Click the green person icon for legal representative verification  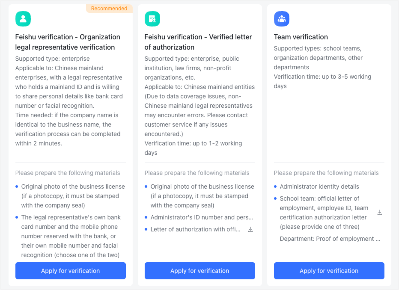pyautogui.click(x=23, y=19)
